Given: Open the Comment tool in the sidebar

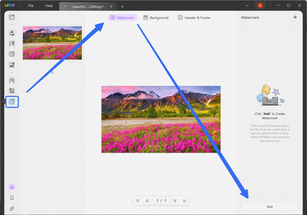Looking at the screenshot, I should tap(12, 33).
